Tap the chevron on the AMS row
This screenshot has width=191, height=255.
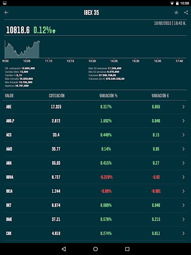pos(184,149)
